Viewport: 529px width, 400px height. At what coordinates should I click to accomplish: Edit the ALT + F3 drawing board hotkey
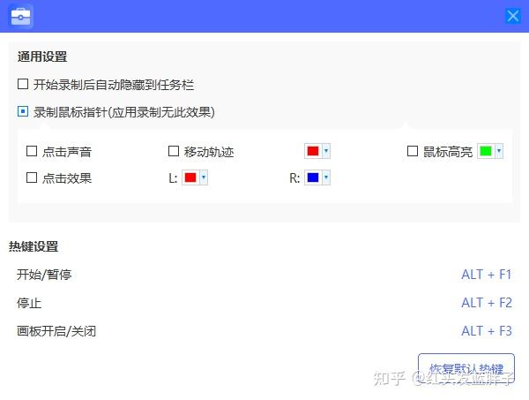pyautogui.click(x=486, y=331)
